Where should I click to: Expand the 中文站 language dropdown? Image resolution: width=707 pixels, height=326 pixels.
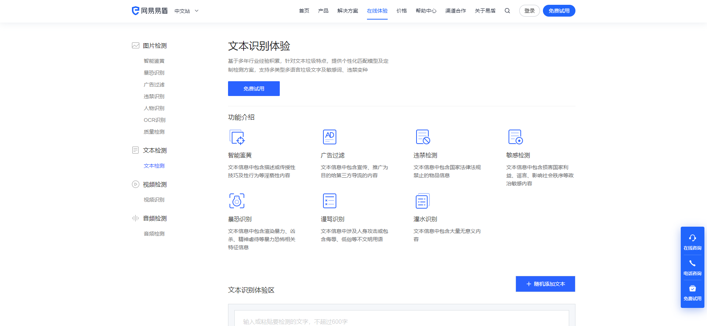[187, 11]
